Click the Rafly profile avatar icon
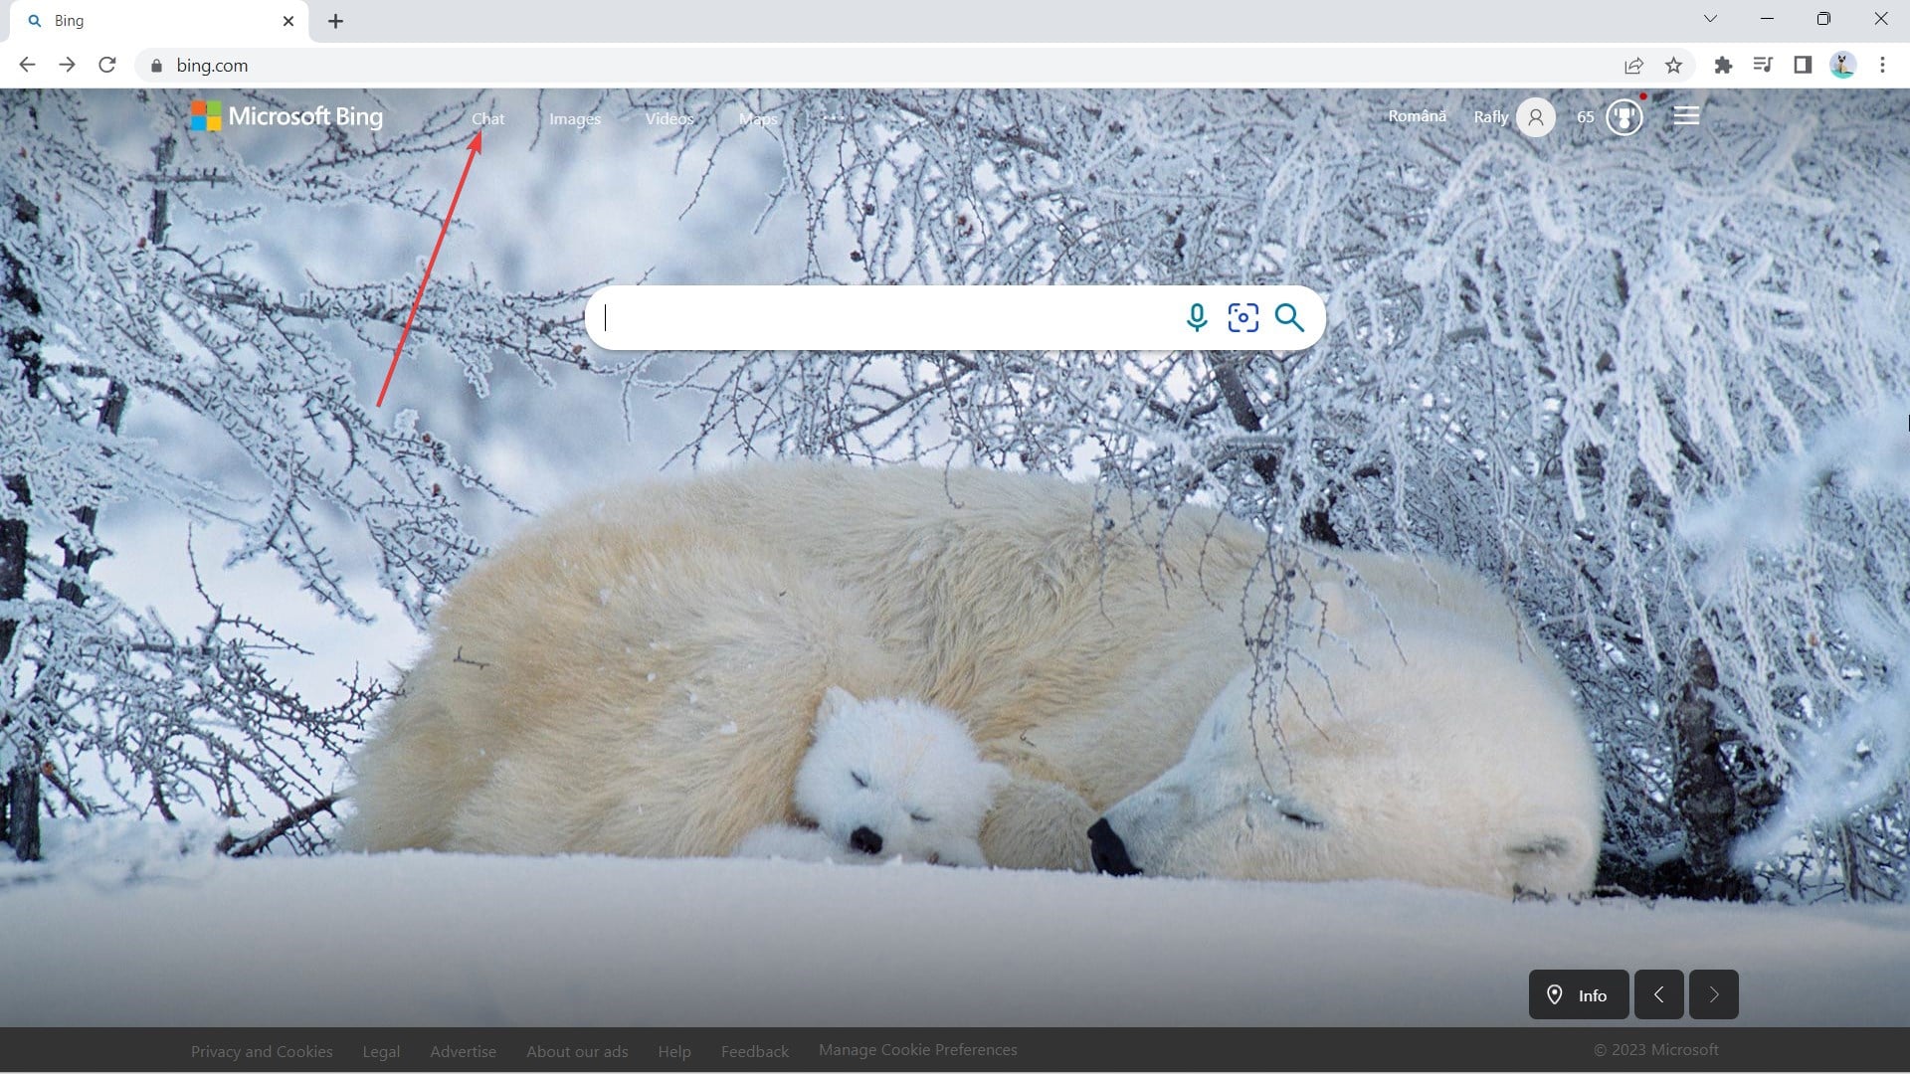The width and height of the screenshot is (1910, 1074). [x=1535, y=117]
